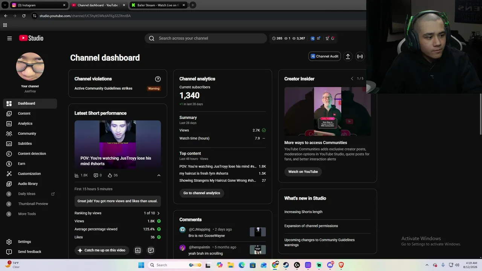The image size is (482, 271).
Task: Open the notifications bell icon
Action: click(333, 38)
